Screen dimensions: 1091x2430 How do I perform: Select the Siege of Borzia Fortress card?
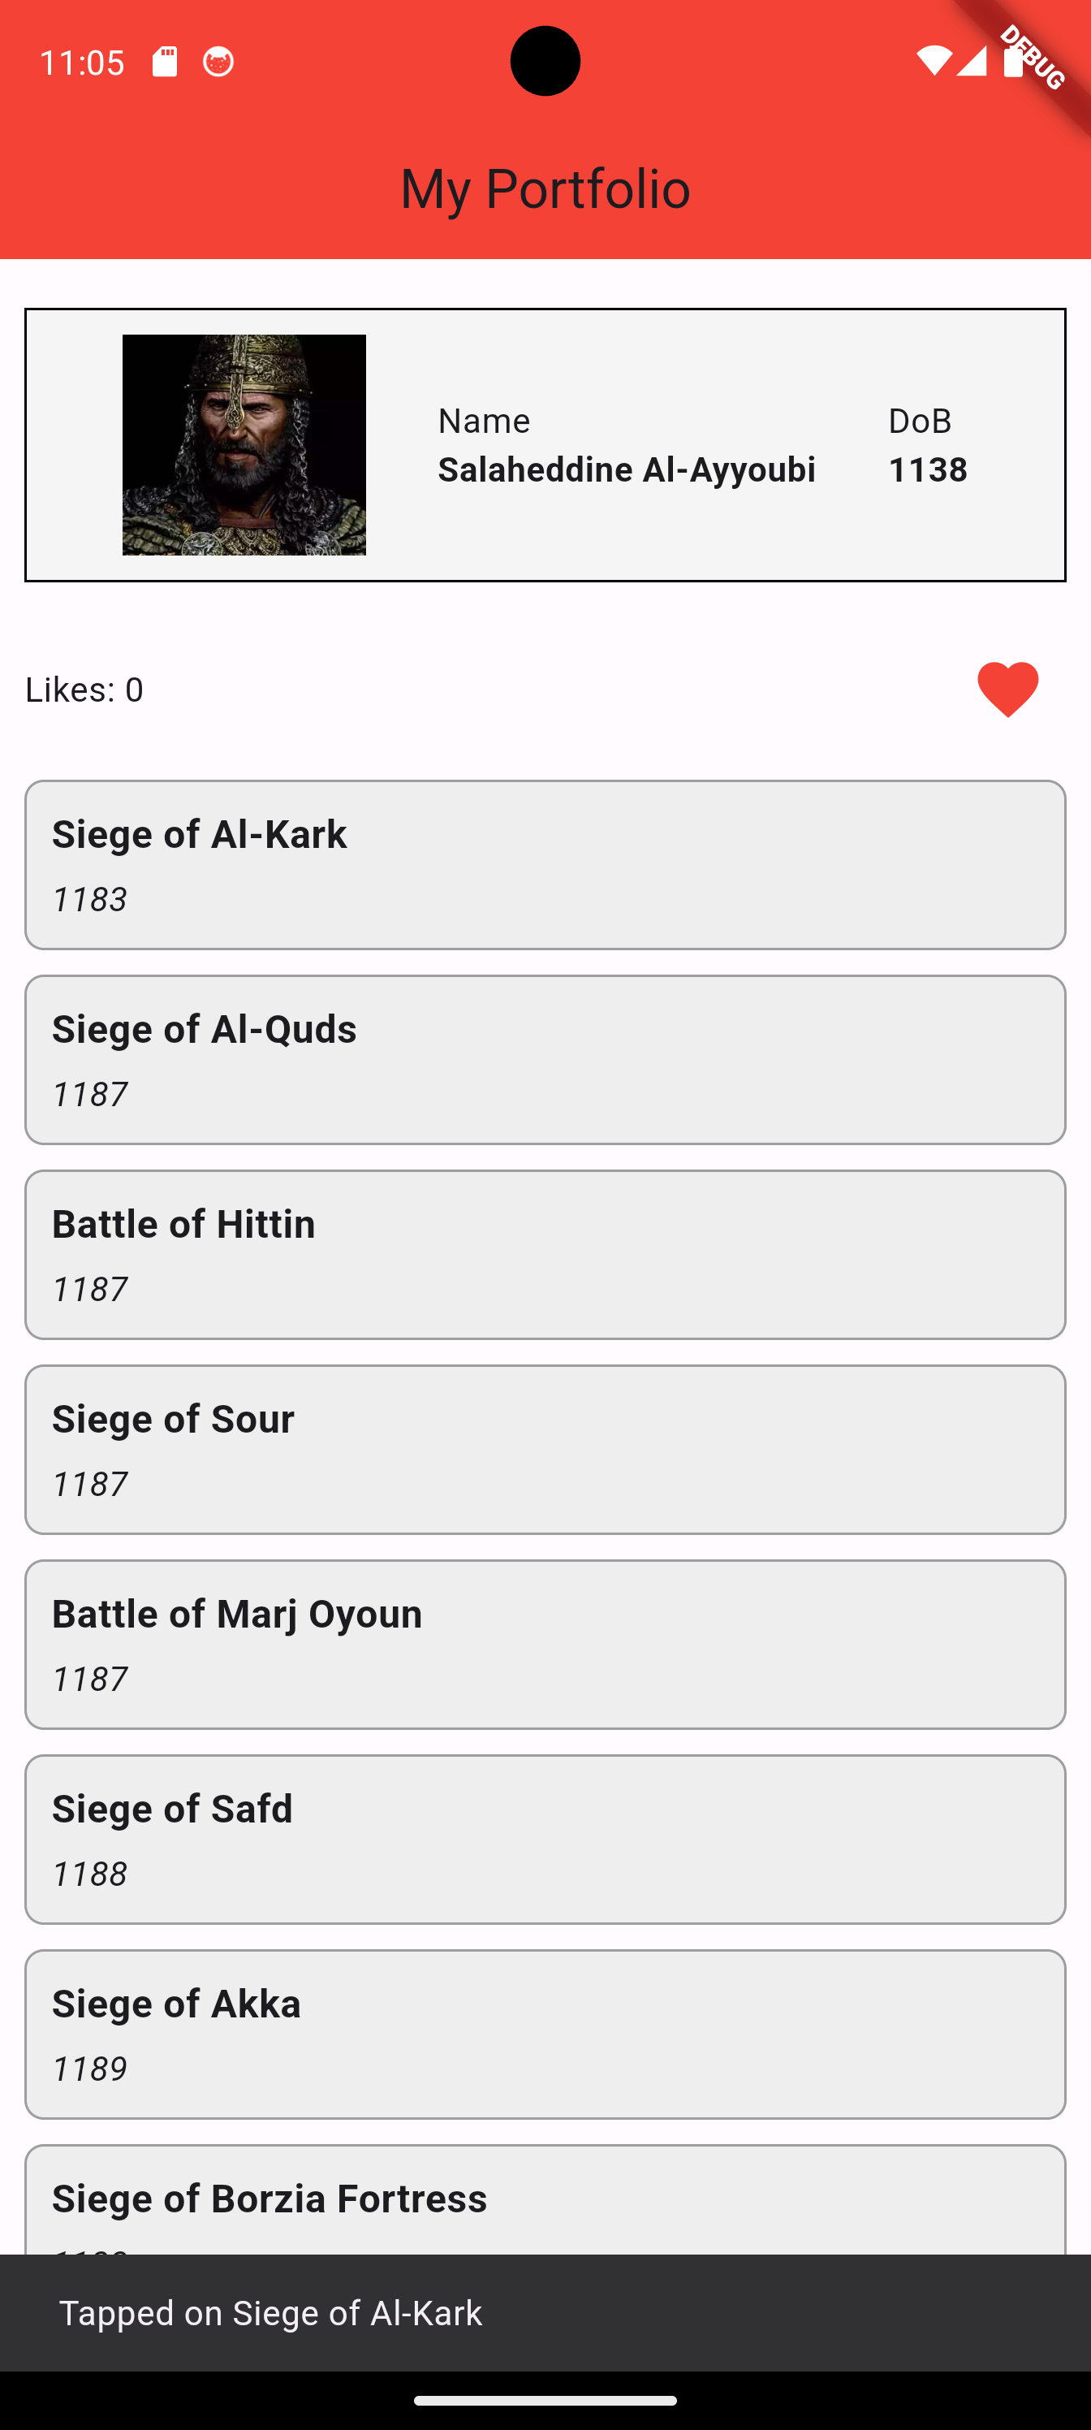point(545,2201)
